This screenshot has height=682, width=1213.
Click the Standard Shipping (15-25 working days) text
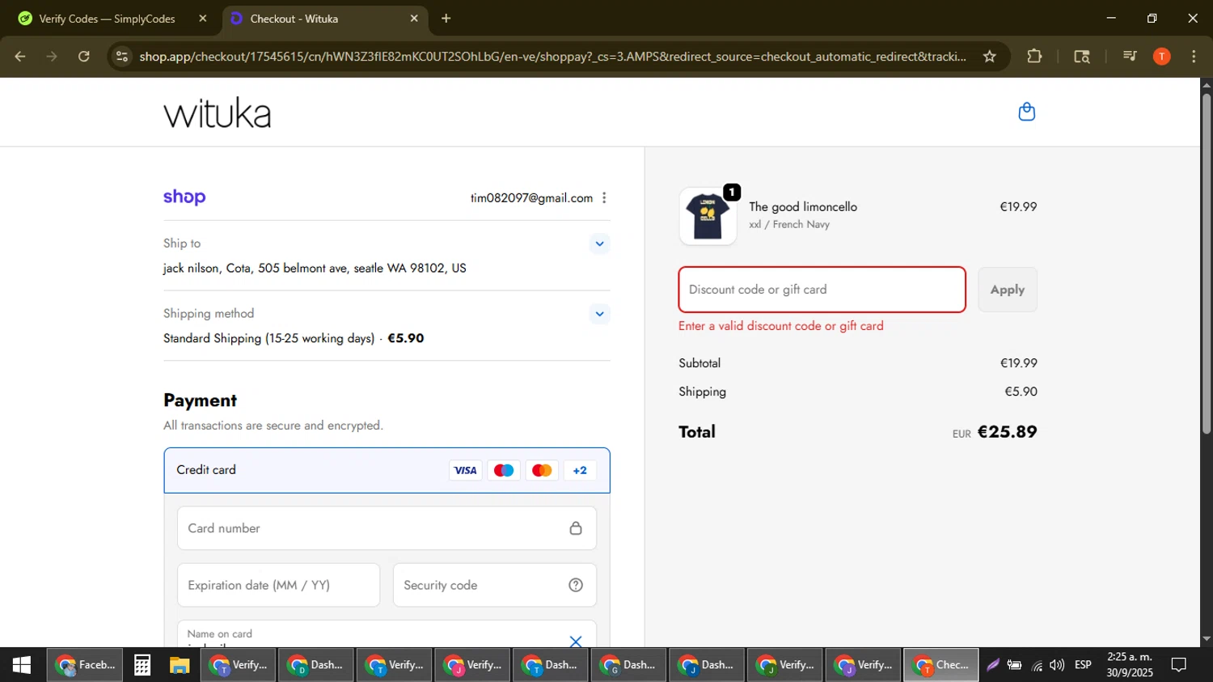coord(269,338)
